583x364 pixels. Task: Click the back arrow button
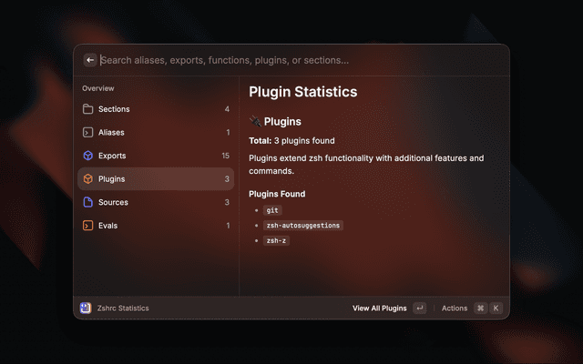click(90, 60)
